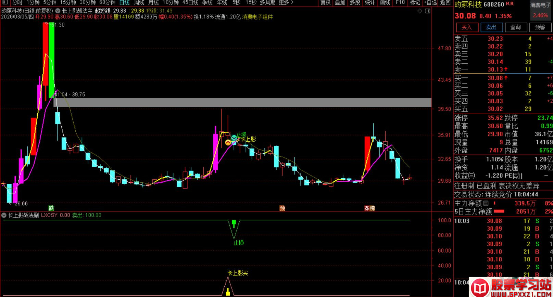Click the green 跌 event marker
The width and height of the screenshot is (553, 297).
point(51,208)
